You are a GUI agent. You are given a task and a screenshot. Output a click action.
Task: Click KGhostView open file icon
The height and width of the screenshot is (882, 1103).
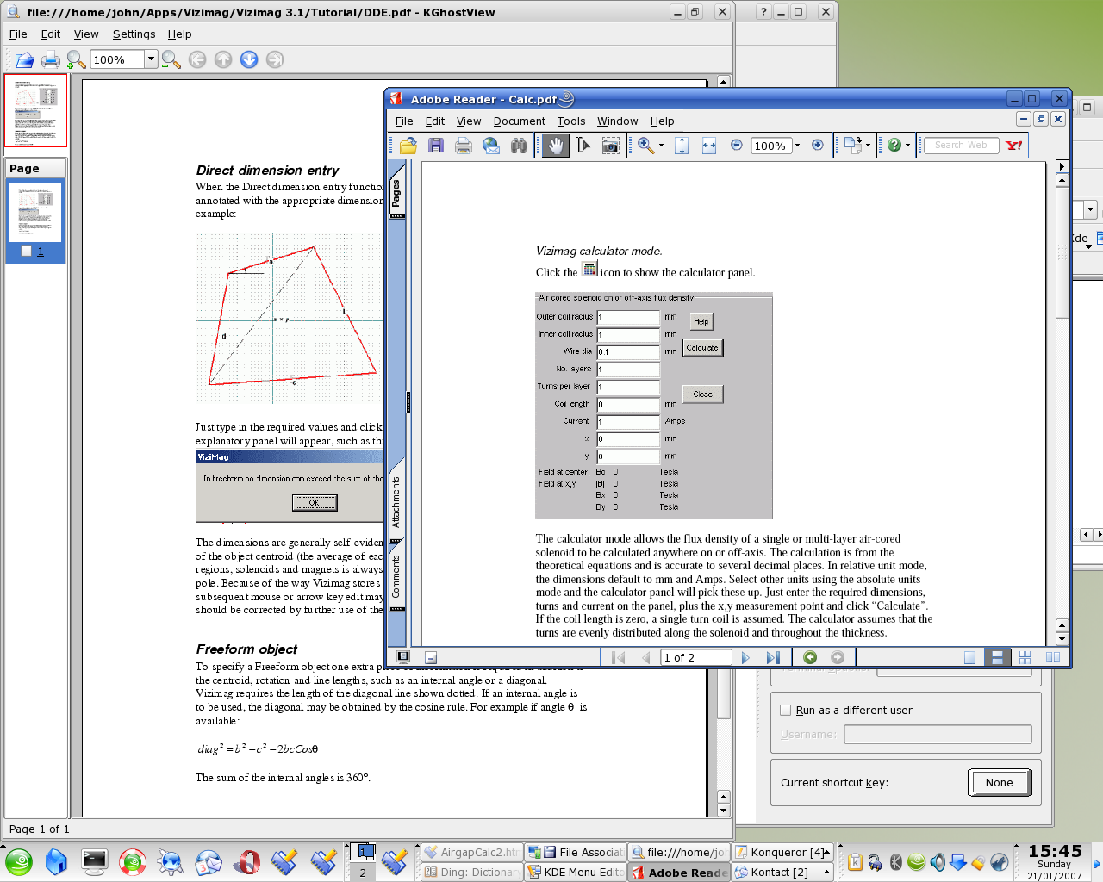coord(24,59)
